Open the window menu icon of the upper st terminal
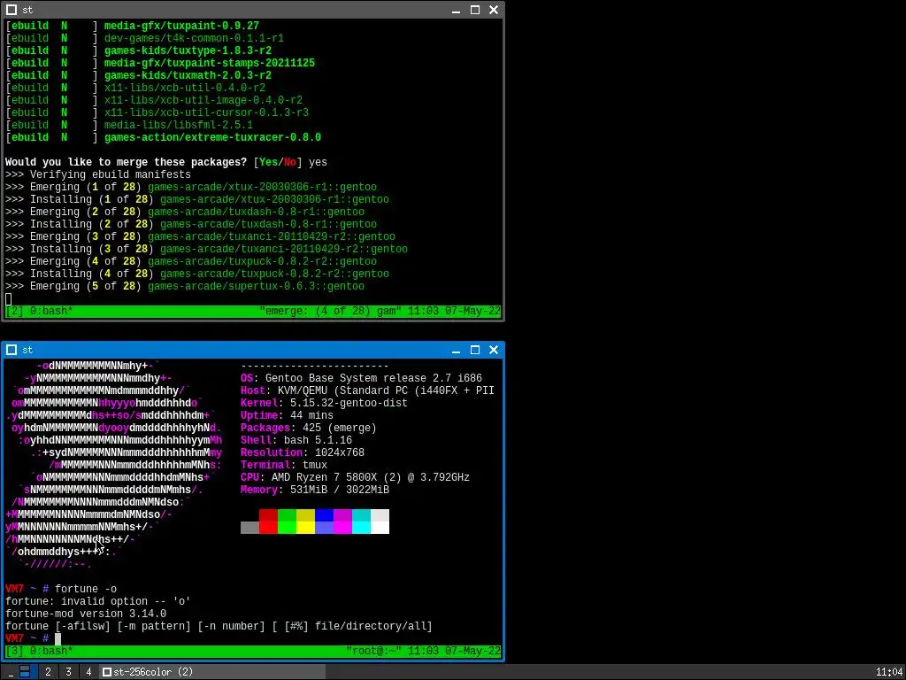The height and width of the screenshot is (680, 906). [11, 10]
